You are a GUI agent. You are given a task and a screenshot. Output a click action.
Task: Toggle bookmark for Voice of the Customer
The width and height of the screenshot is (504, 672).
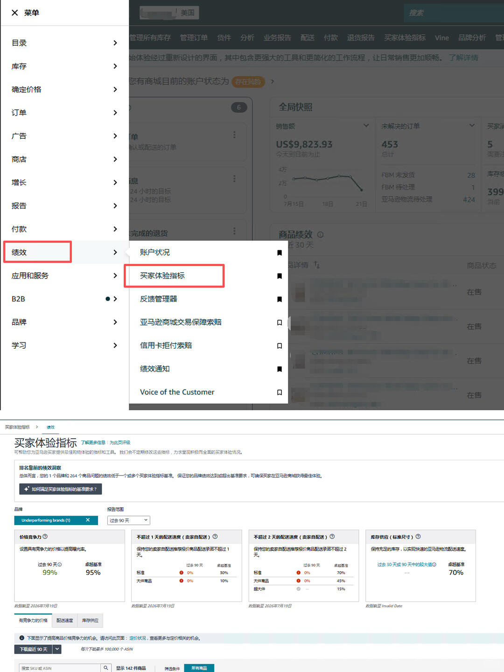[x=280, y=392]
